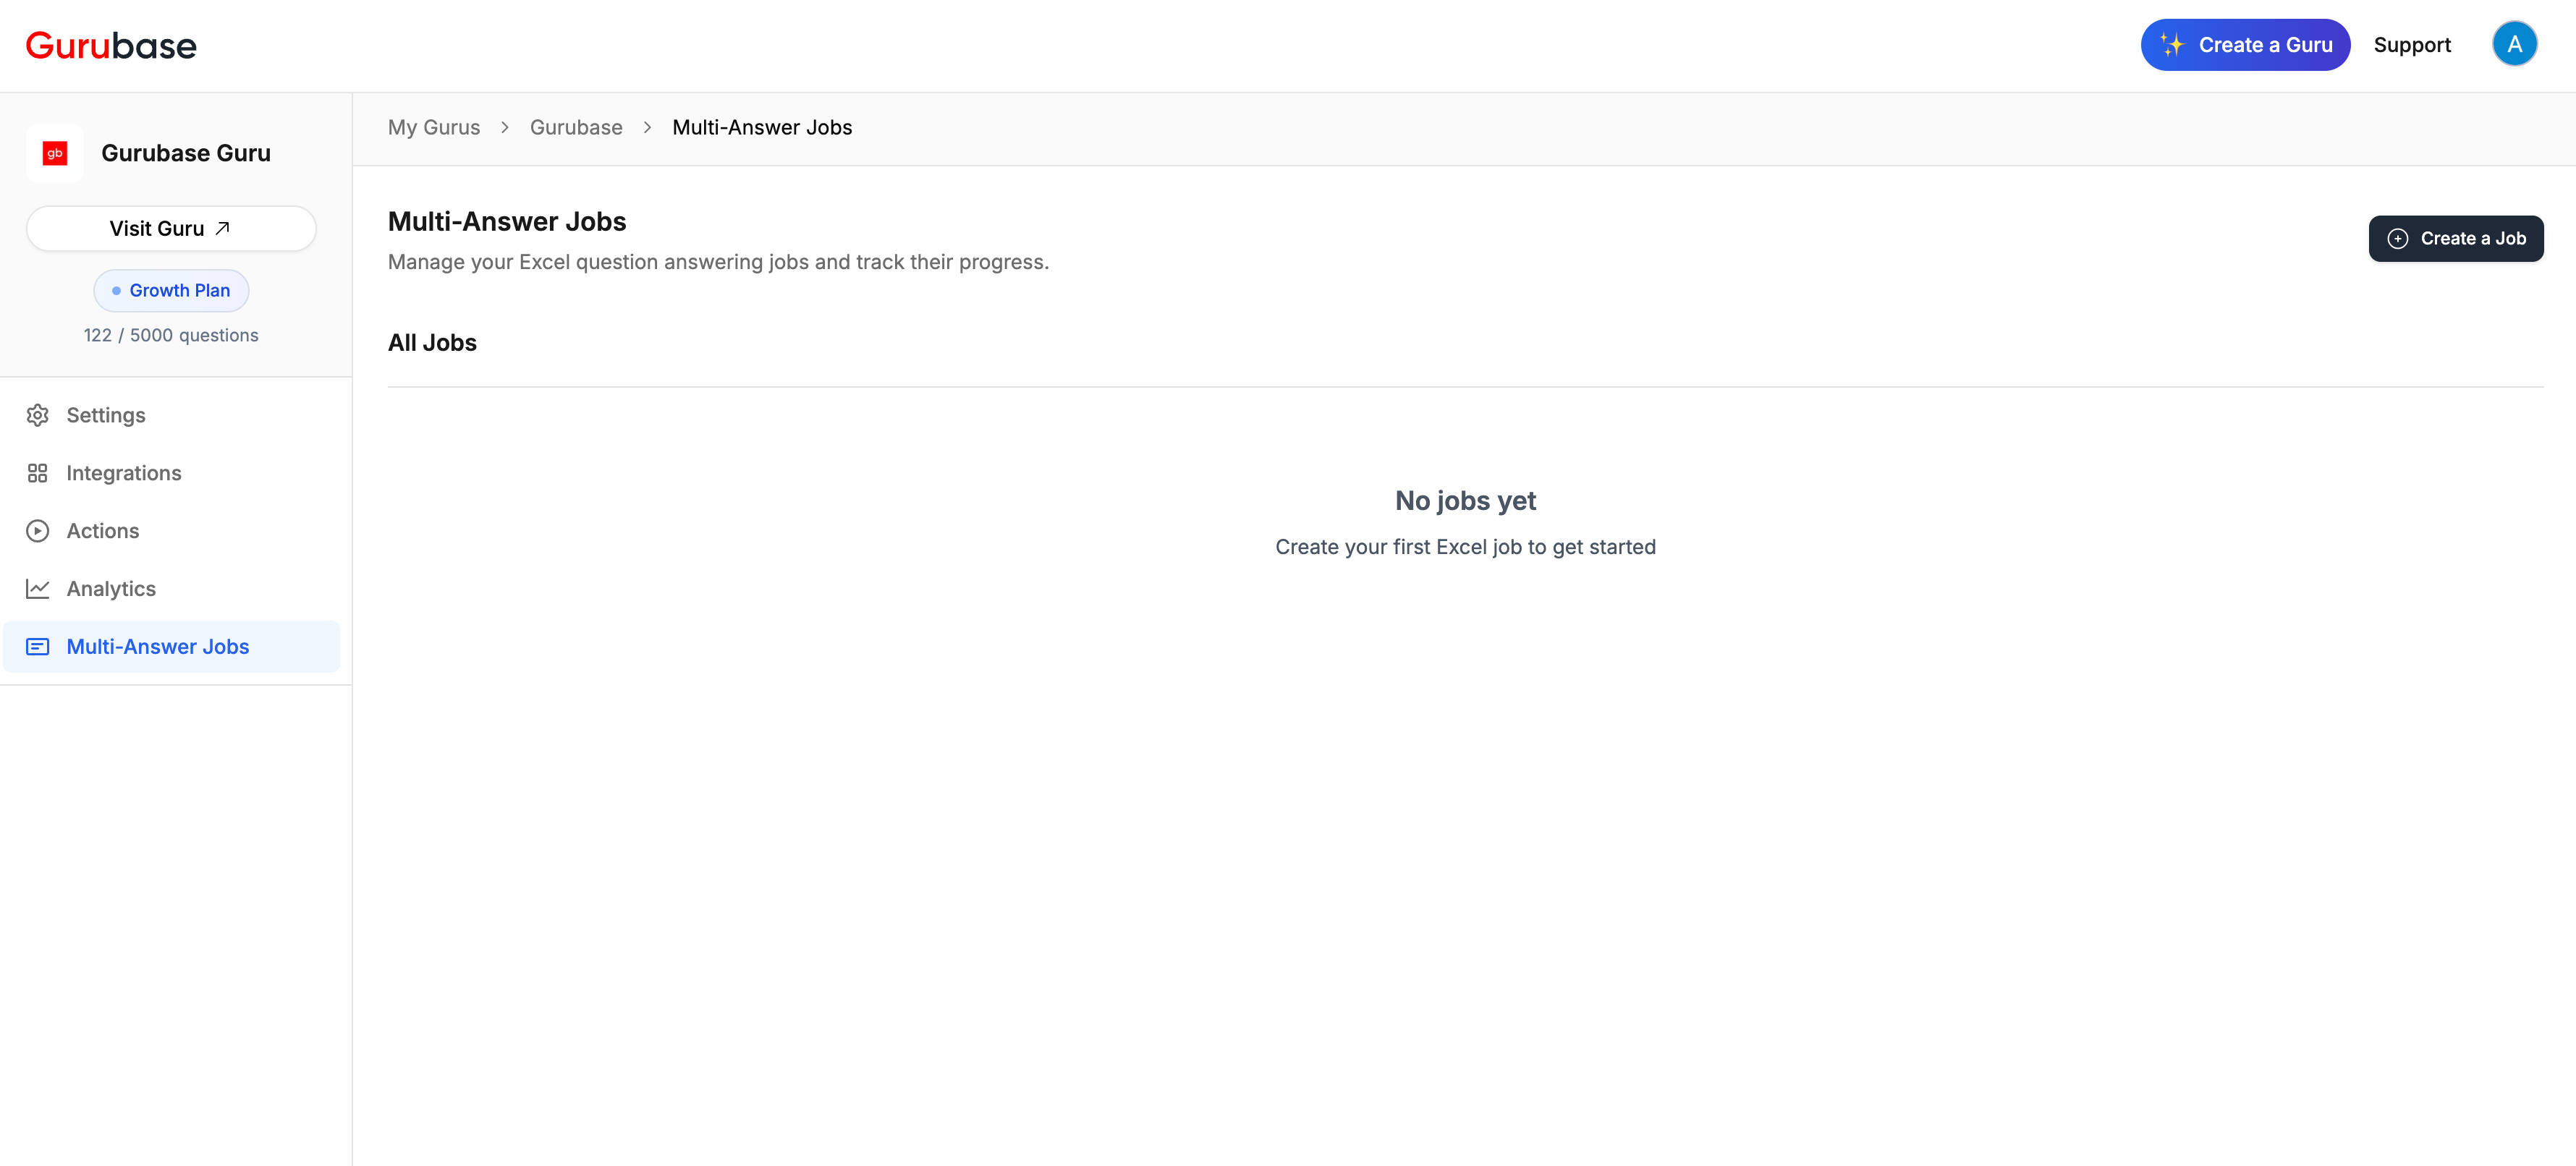Image resolution: width=2576 pixels, height=1166 pixels.
Task: Click the red gb Guru logo icon
Action: pos(55,153)
